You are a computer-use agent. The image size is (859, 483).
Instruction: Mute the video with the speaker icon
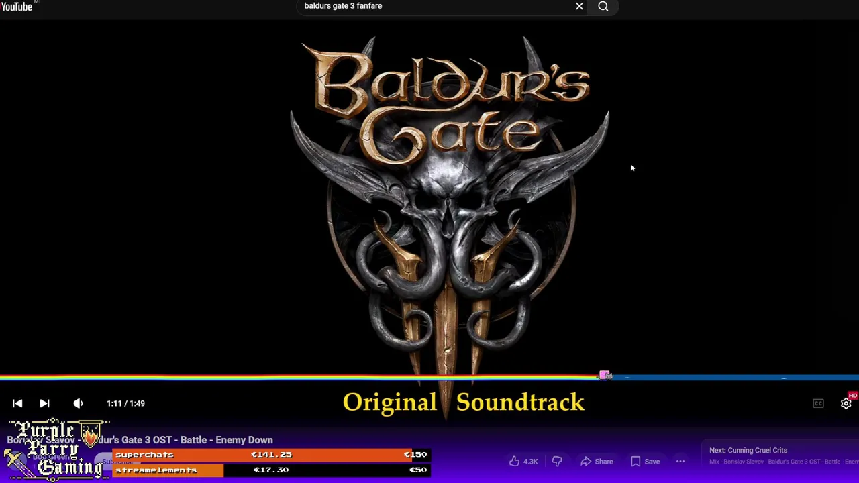click(x=78, y=403)
